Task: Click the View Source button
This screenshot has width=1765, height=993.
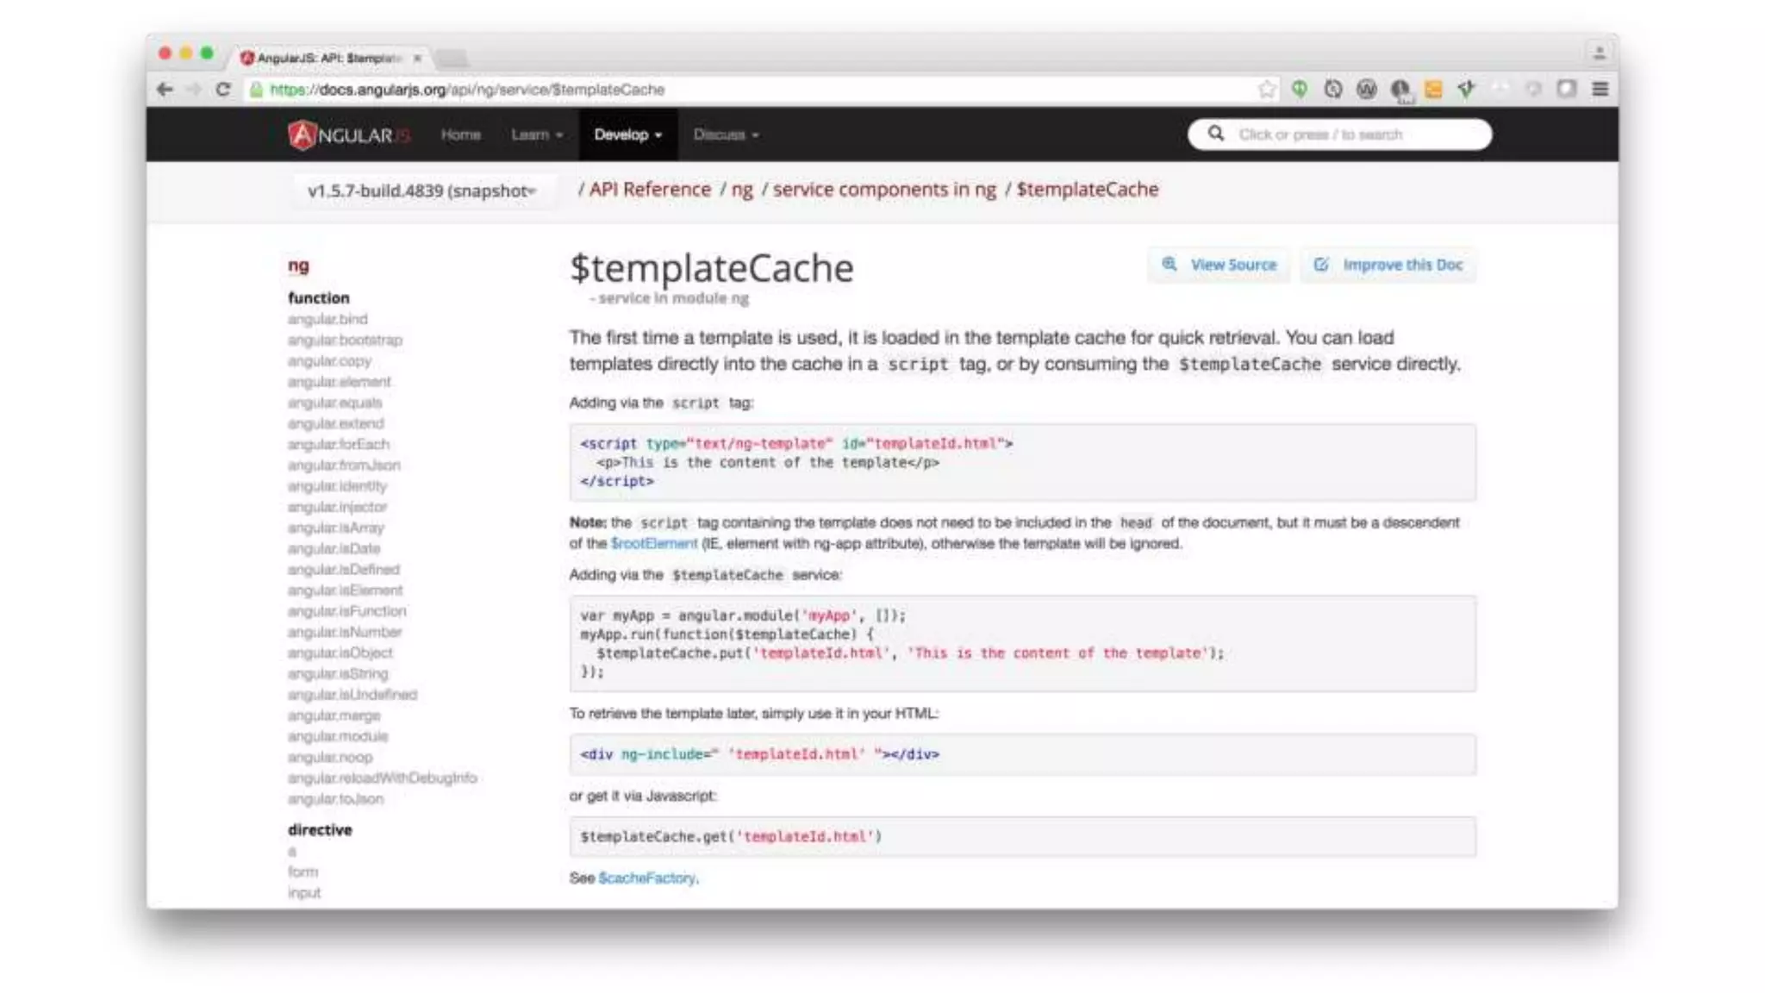Action: click(1219, 265)
